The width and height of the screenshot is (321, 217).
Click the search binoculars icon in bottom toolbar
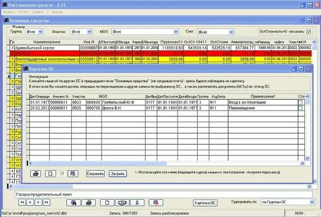click(74, 203)
